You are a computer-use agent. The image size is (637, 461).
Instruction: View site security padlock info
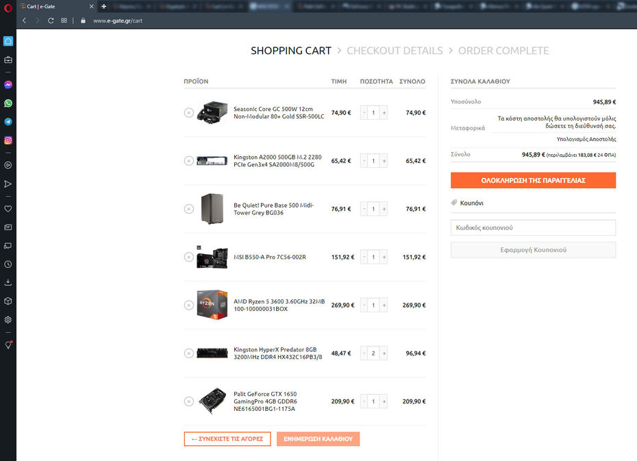83,21
